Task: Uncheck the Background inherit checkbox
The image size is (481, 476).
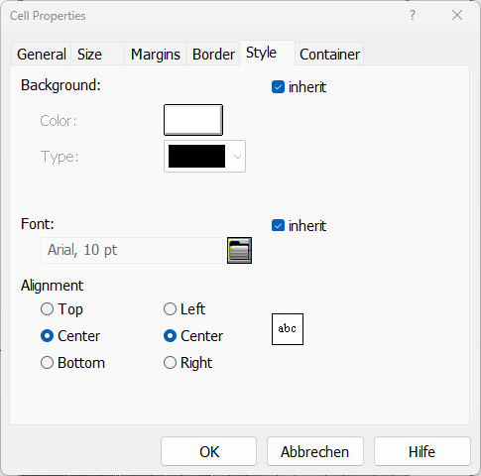Action: pyautogui.click(x=278, y=87)
